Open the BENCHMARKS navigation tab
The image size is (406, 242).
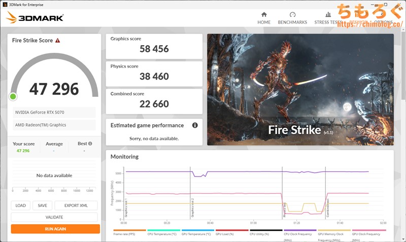coord(292,18)
